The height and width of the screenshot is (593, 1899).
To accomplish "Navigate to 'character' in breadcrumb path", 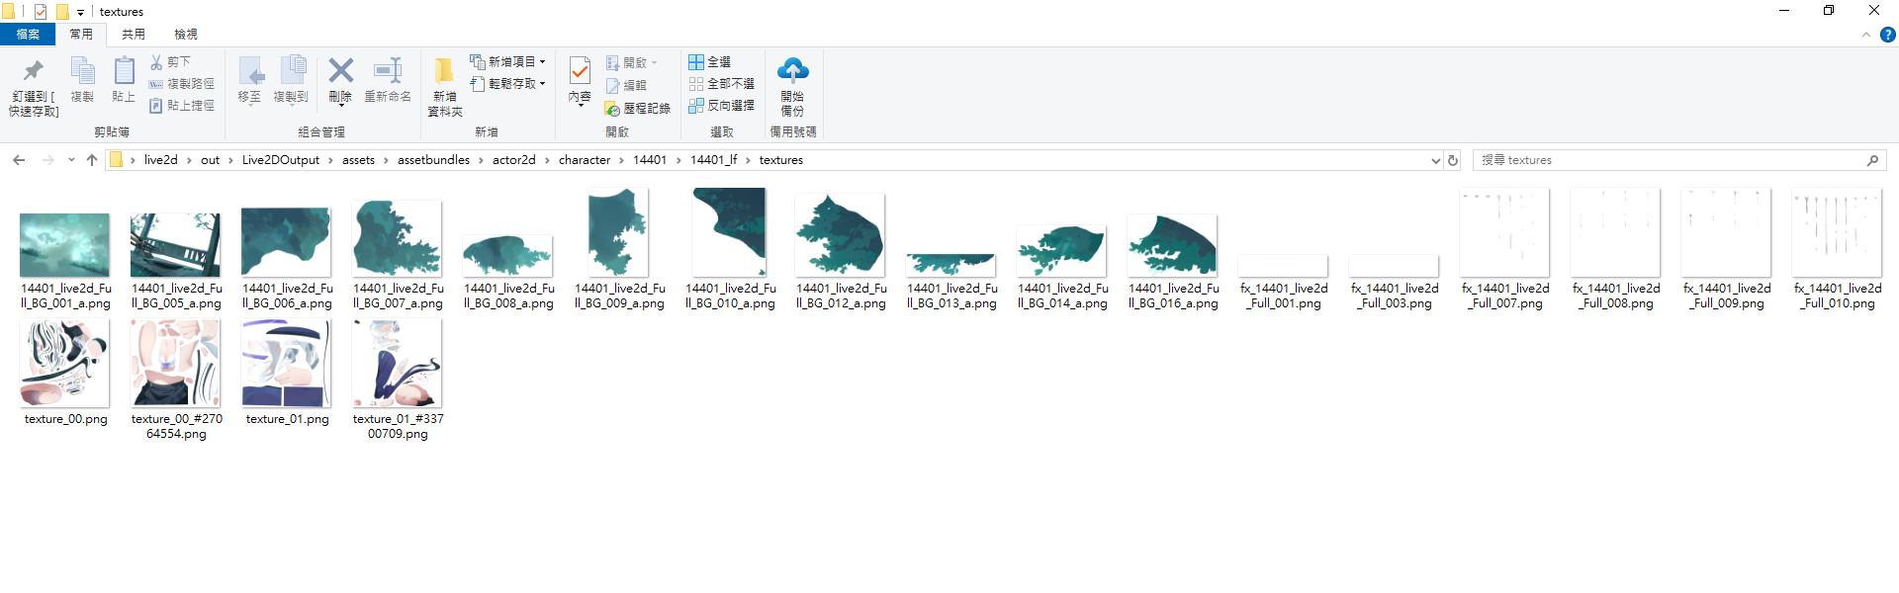I will [584, 160].
